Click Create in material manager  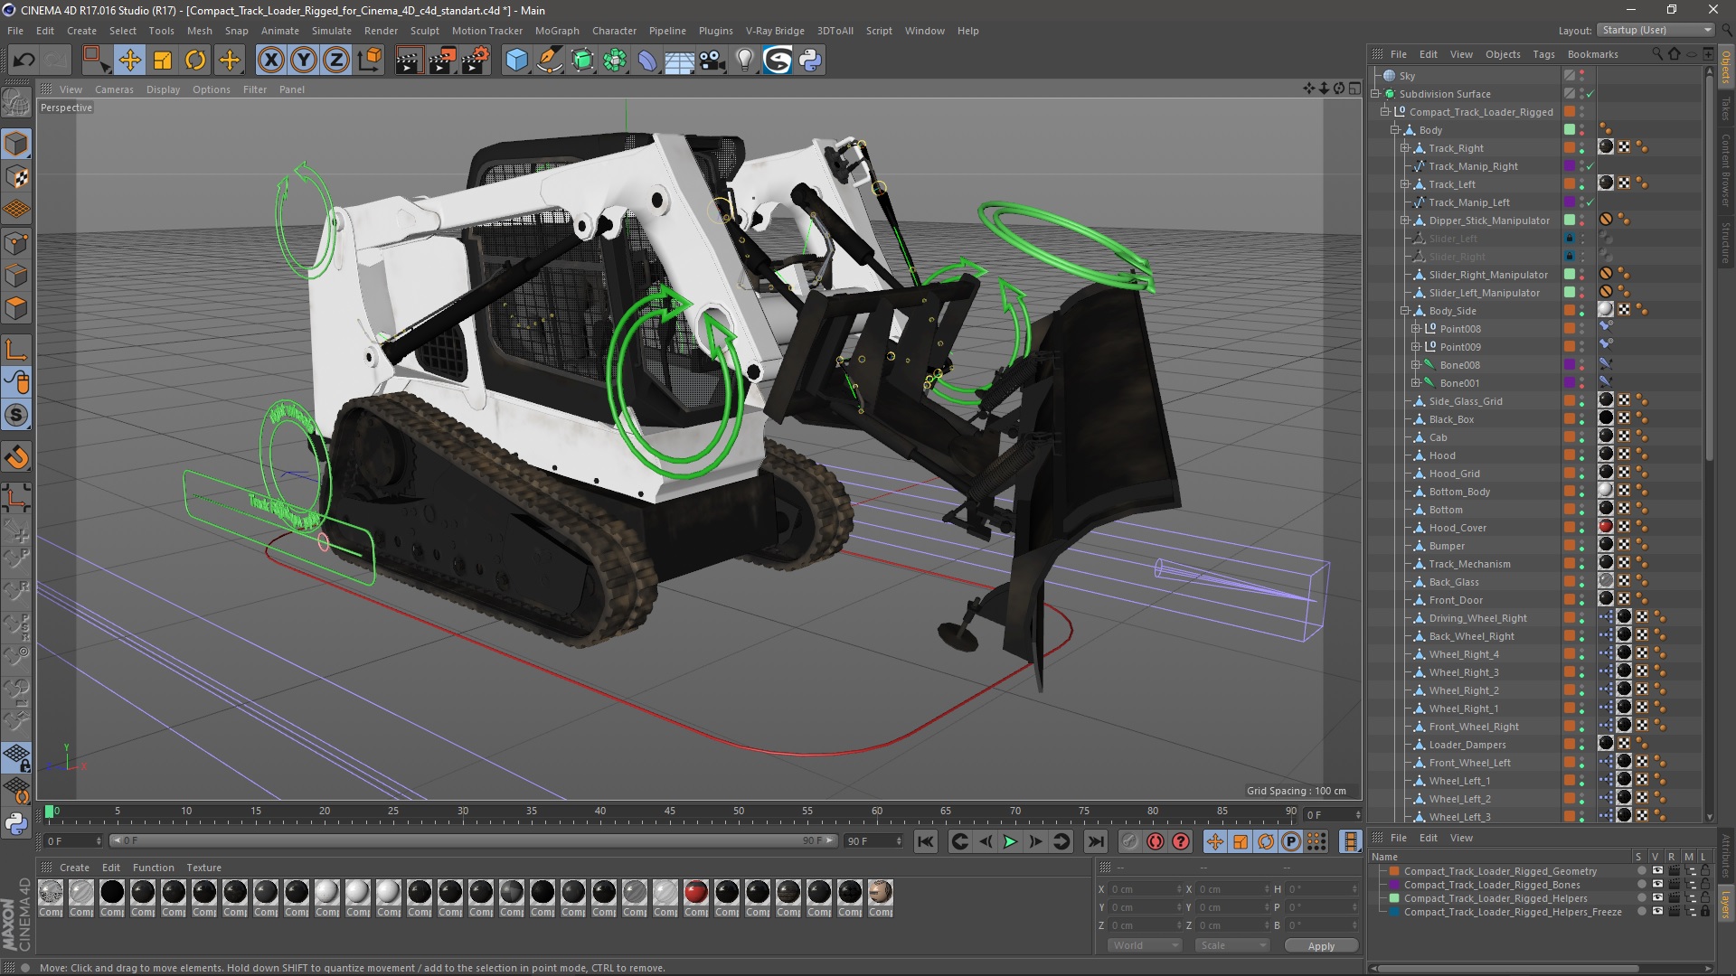click(74, 868)
